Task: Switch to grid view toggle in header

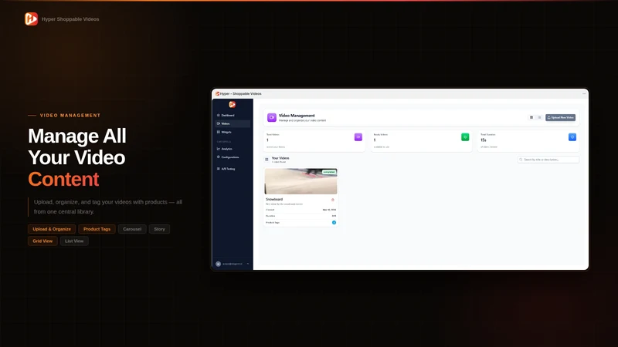Action: click(531, 117)
